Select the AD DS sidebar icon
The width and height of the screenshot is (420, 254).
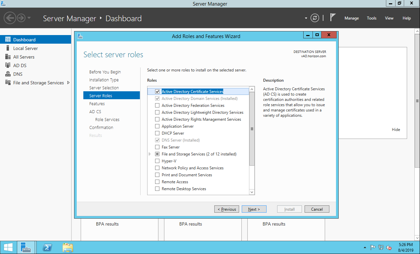(x=8, y=65)
